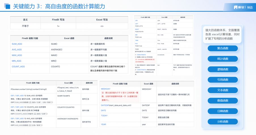
Task: Click the 条件判断 description
Action: pyautogui.click(x=86, y=89)
